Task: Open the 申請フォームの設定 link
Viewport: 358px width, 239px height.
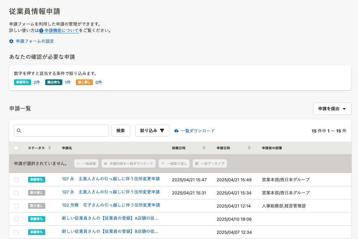Action: coord(35,41)
